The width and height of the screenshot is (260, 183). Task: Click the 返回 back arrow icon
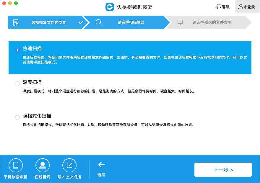(x=101, y=165)
